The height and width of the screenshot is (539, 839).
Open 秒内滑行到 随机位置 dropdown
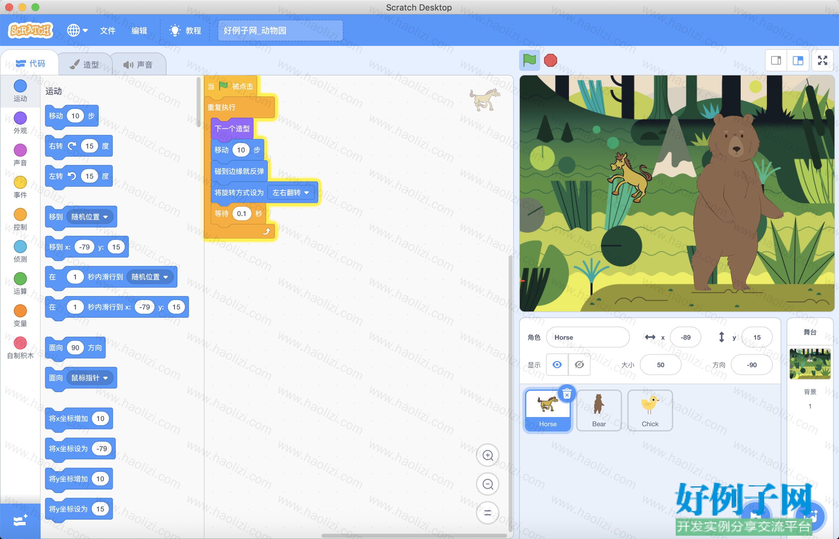(150, 277)
